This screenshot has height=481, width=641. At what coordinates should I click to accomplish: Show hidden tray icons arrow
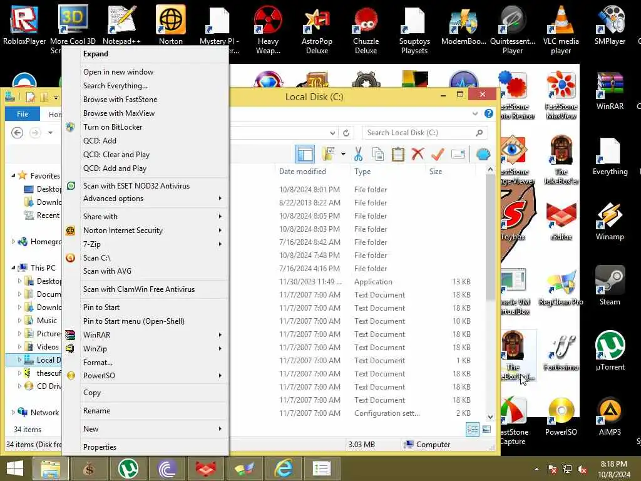tap(536, 469)
